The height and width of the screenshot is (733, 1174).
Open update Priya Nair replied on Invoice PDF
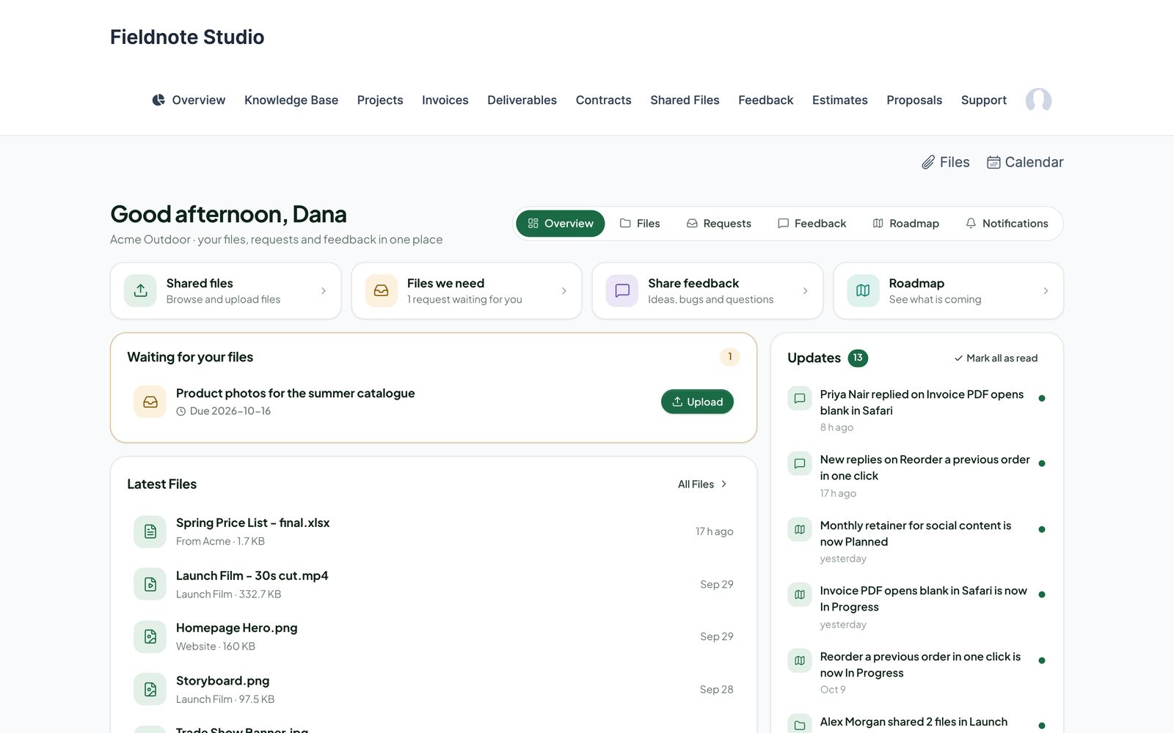point(917,410)
